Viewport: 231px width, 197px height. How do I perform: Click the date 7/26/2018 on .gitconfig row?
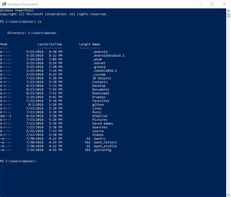tap(35, 150)
